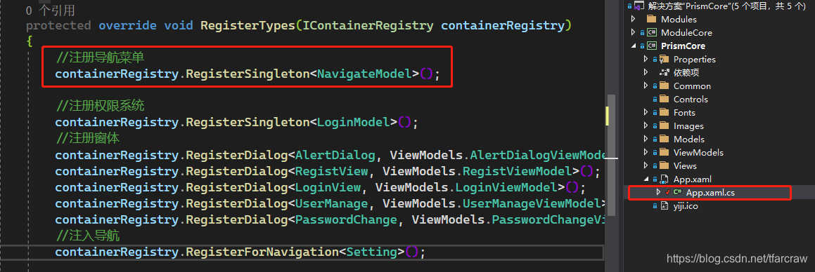Image resolution: width=815 pixels, height=272 pixels.
Task: Click the Properties folder wrench icon
Action: pos(665,59)
